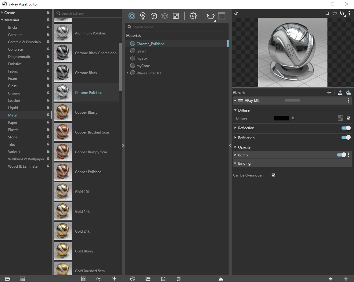Uncheck the Diffuse texture enable checkbox
354x282 pixels.
coord(349,118)
